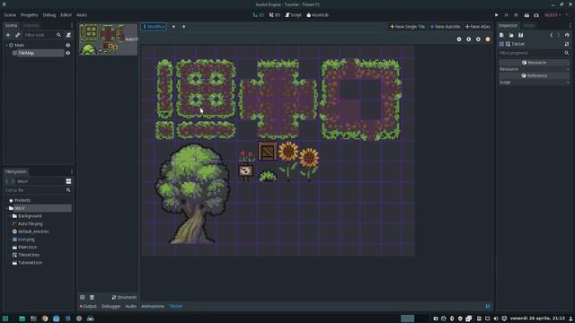
Task: Create a new resource in Inspector
Action: pyautogui.click(x=501, y=35)
